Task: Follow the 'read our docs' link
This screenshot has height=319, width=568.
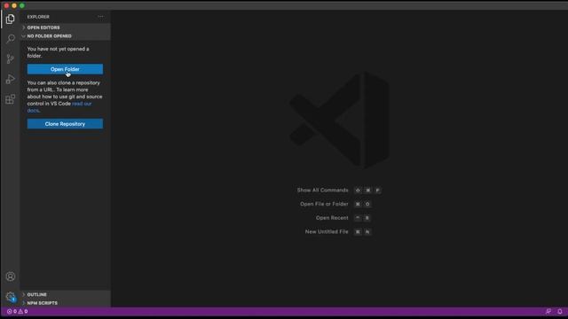Action: click(x=82, y=104)
